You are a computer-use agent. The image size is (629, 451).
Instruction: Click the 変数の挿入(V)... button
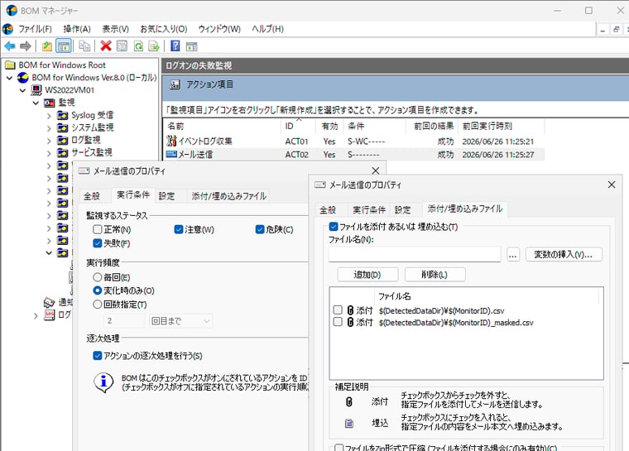tap(564, 254)
